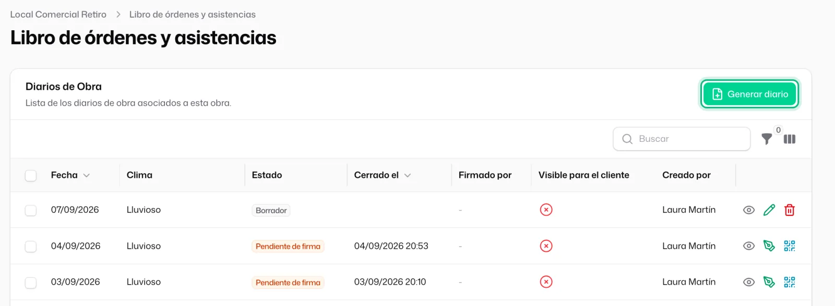
Task: Click client-visibility X icon in 07/09/2026 row
Action: pyautogui.click(x=546, y=210)
